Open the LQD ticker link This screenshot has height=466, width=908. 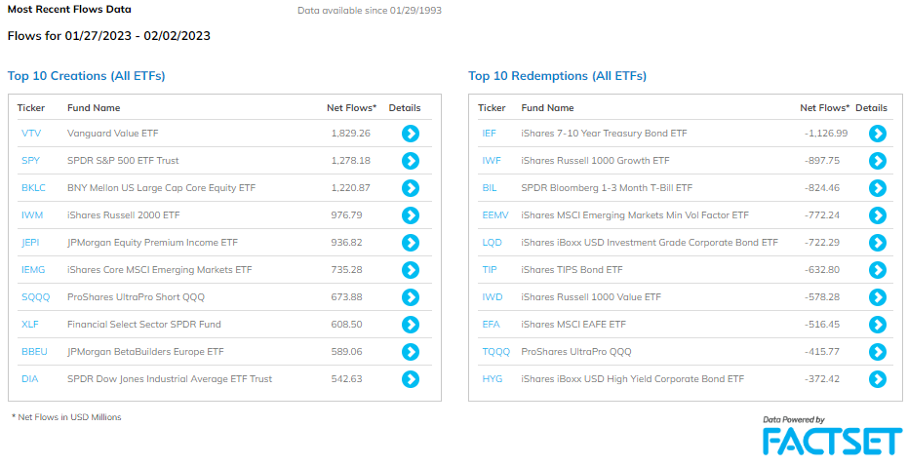[492, 242]
